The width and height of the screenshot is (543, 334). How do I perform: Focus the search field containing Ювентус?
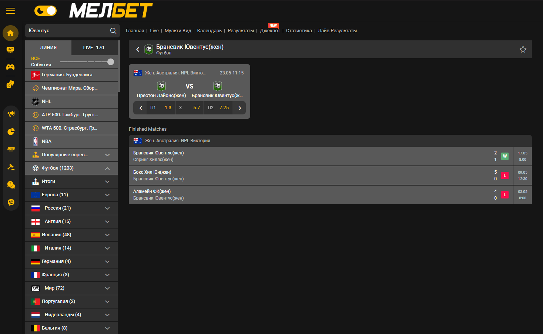[x=73, y=31]
